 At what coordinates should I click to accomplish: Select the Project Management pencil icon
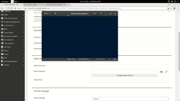coord(2,22)
